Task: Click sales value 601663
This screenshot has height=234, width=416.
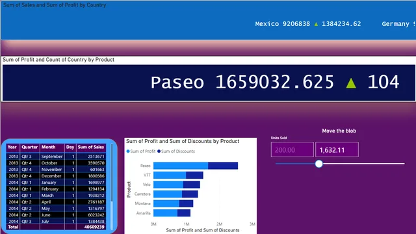Action: pos(97,170)
